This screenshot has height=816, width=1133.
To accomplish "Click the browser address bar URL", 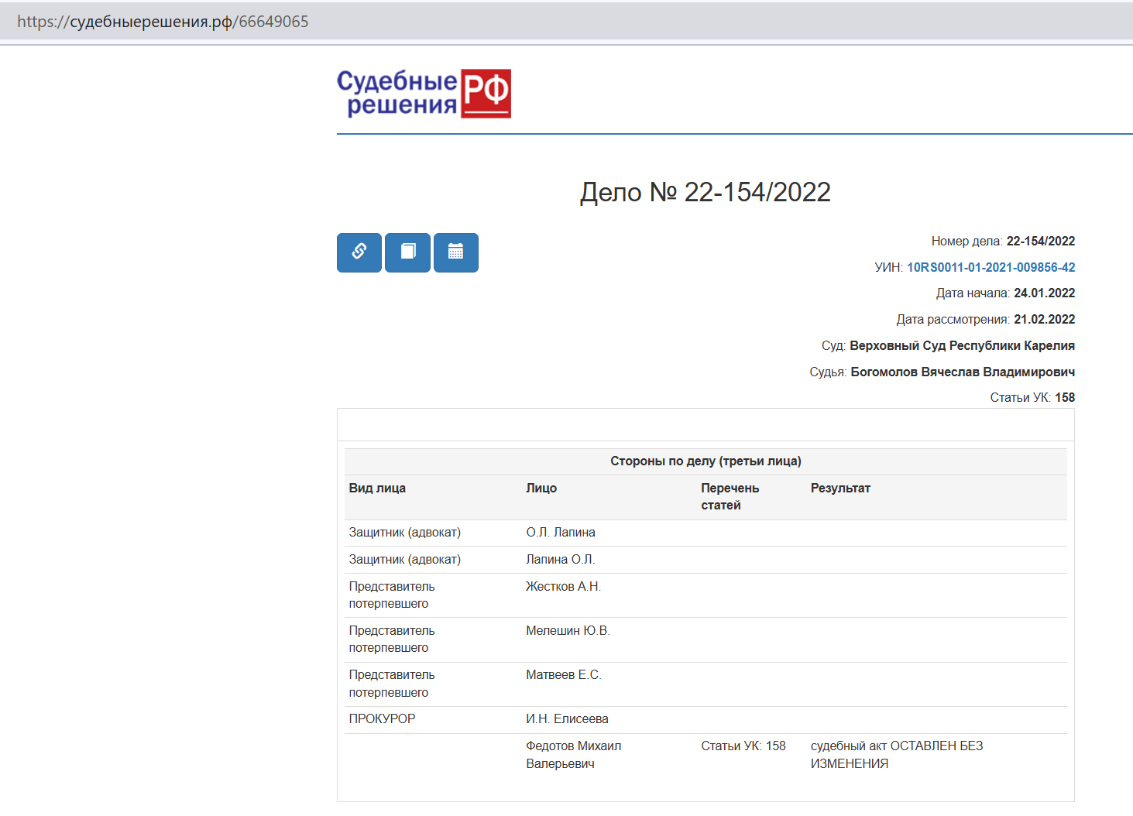I will (163, 22).
